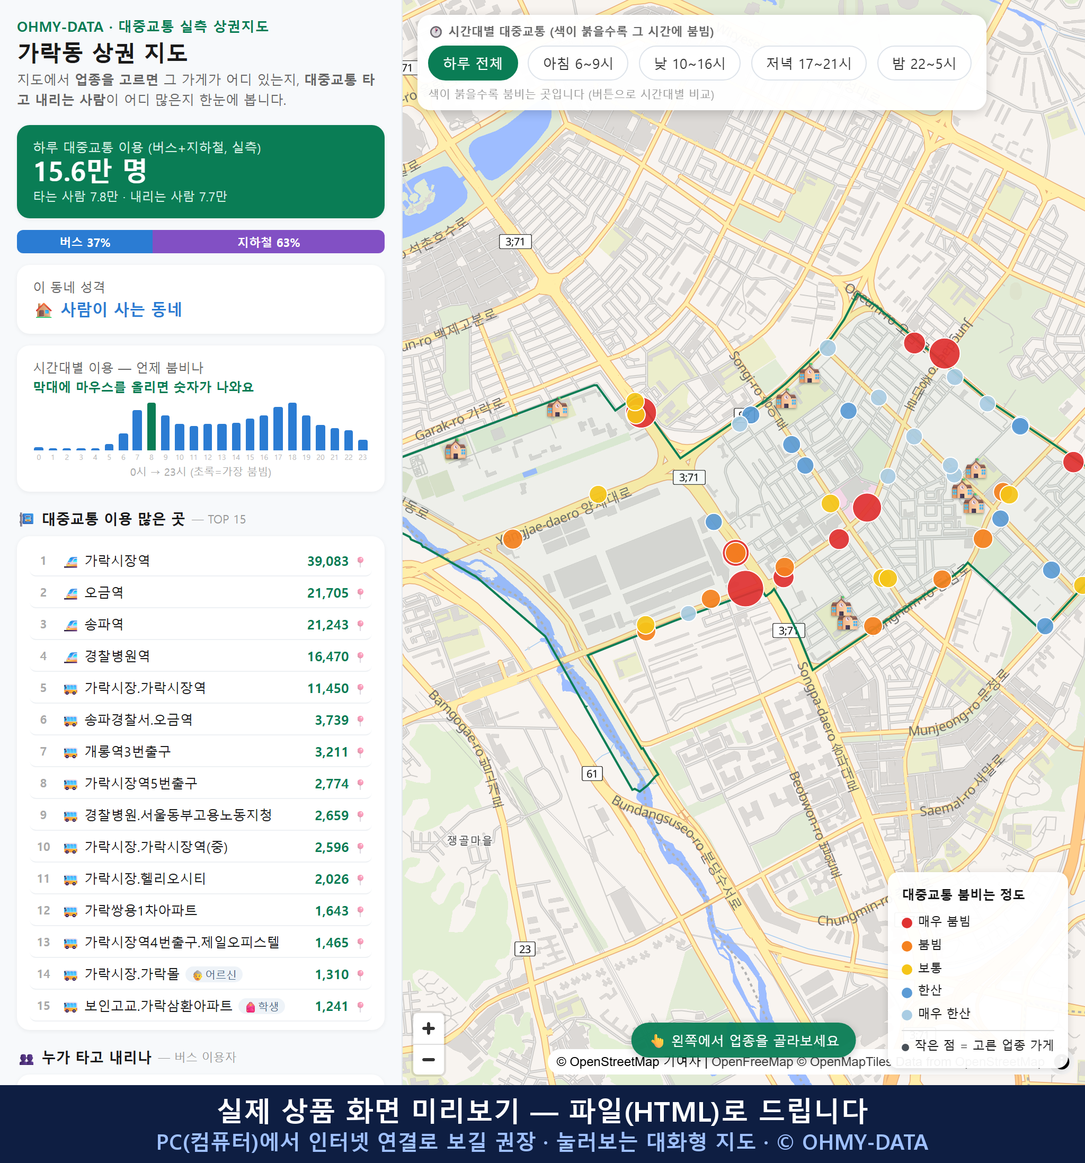Screen dimensions: 1085x1163
Task: Zoom out with the map minus button
Action: (428, 1060)
